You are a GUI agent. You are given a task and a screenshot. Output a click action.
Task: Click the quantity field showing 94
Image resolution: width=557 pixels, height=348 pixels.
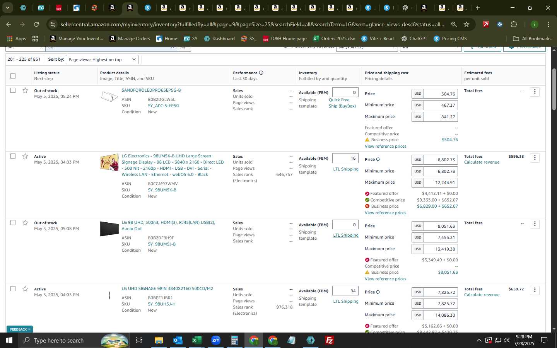click(345, 291)
